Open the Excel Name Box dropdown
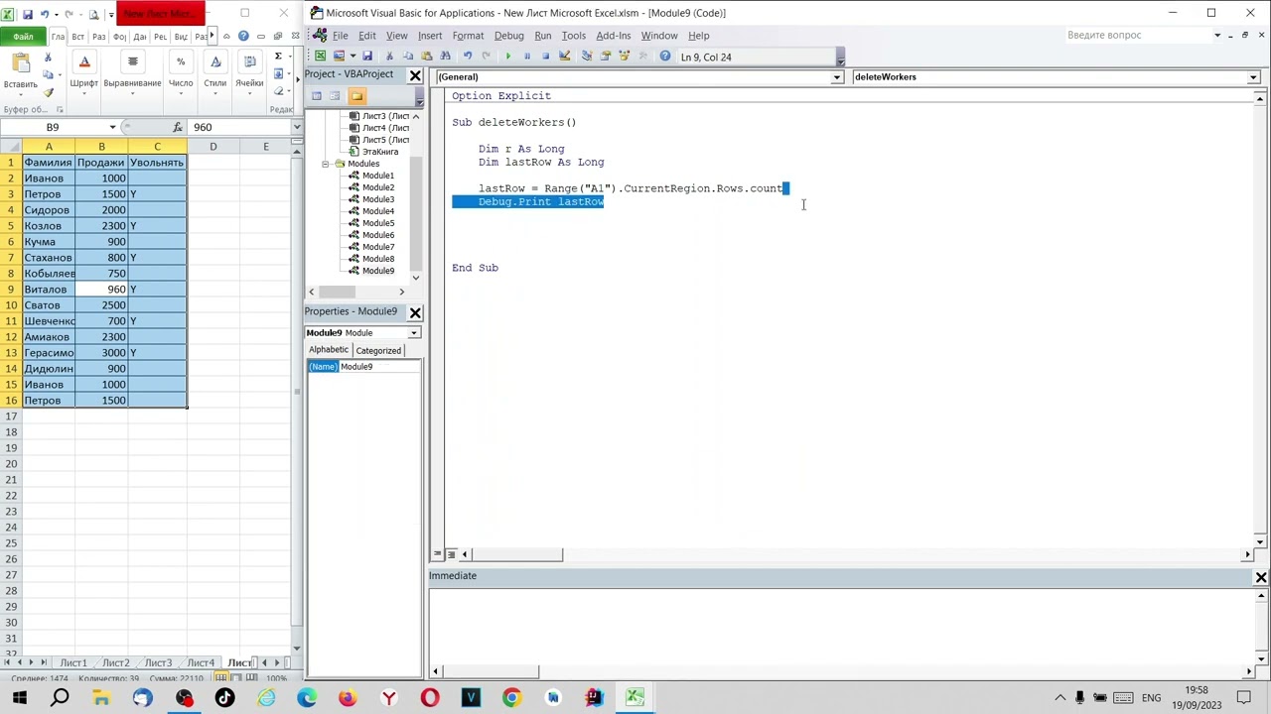Viewport: 1271px width, 714px height. pyautogui.click(x=111, y=127)
